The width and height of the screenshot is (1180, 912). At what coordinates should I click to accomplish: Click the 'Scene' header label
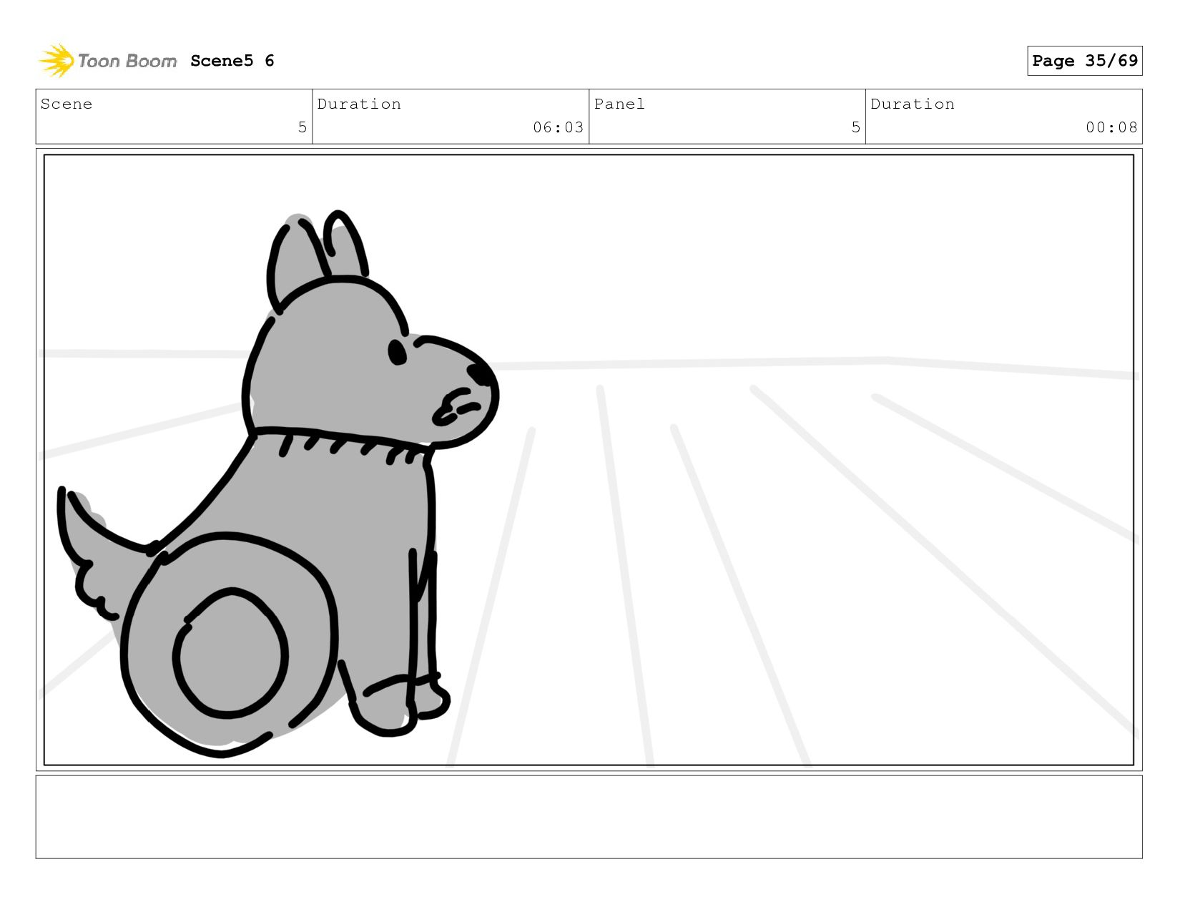coord(67,104)
